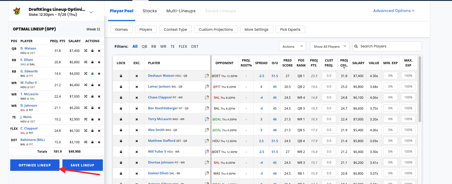452x184 pixels.
Task: Click the DraftKings logo icon
Action: click(x=17, y=11)
